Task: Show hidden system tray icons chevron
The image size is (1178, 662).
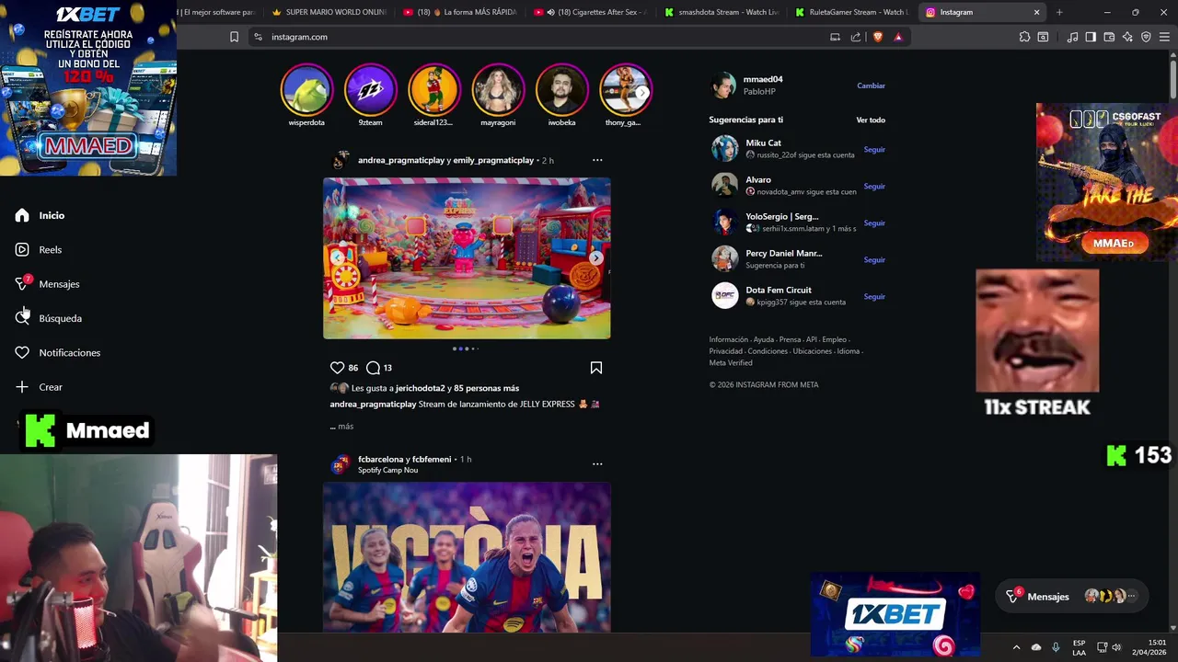Action: (1016, 647)
